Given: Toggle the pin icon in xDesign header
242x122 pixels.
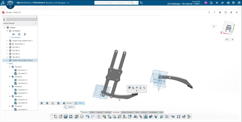Looking at the screenshot, I should pos(231,12).
